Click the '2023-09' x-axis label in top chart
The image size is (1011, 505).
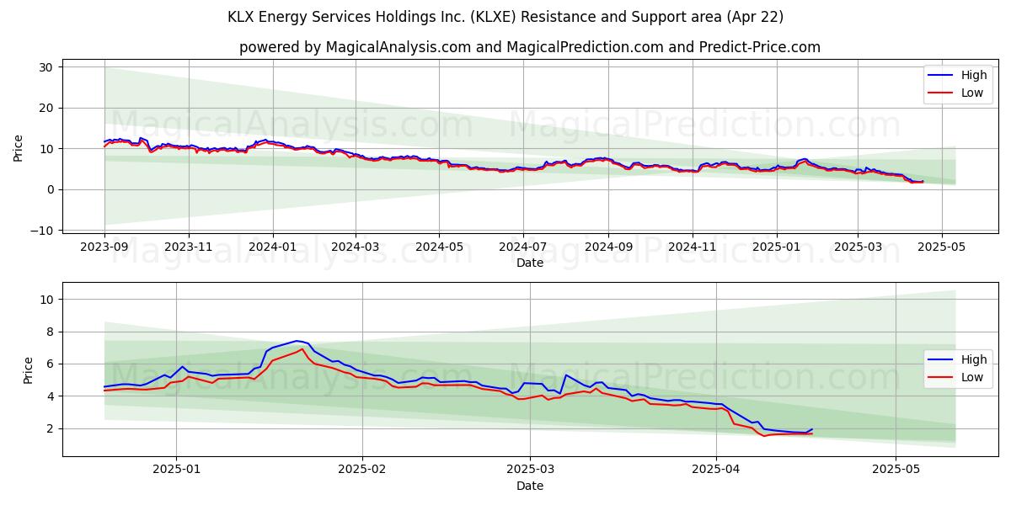tap(104, 248)
